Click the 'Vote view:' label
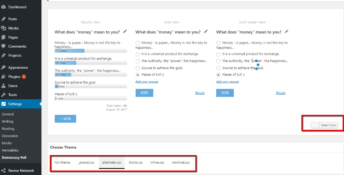This screenshot has width=344, height=175. pyautogui.click(x=172, y=22)
